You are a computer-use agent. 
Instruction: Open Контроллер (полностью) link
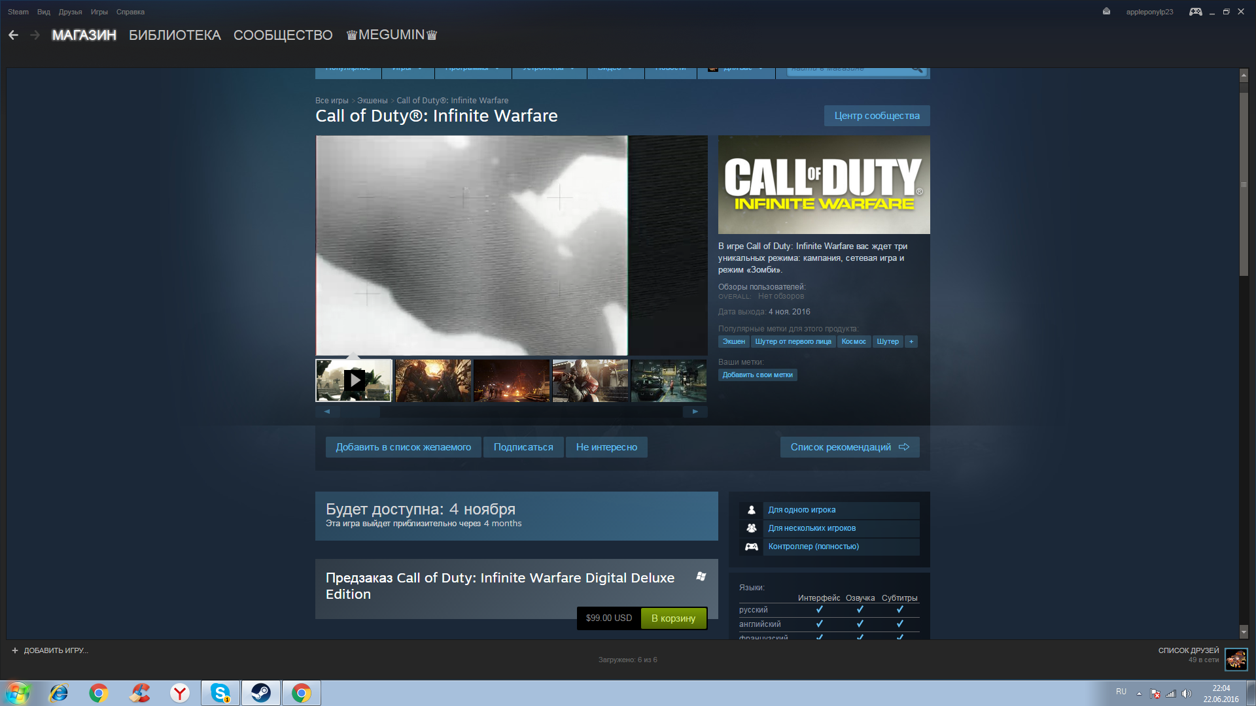[x=841, y=546]
